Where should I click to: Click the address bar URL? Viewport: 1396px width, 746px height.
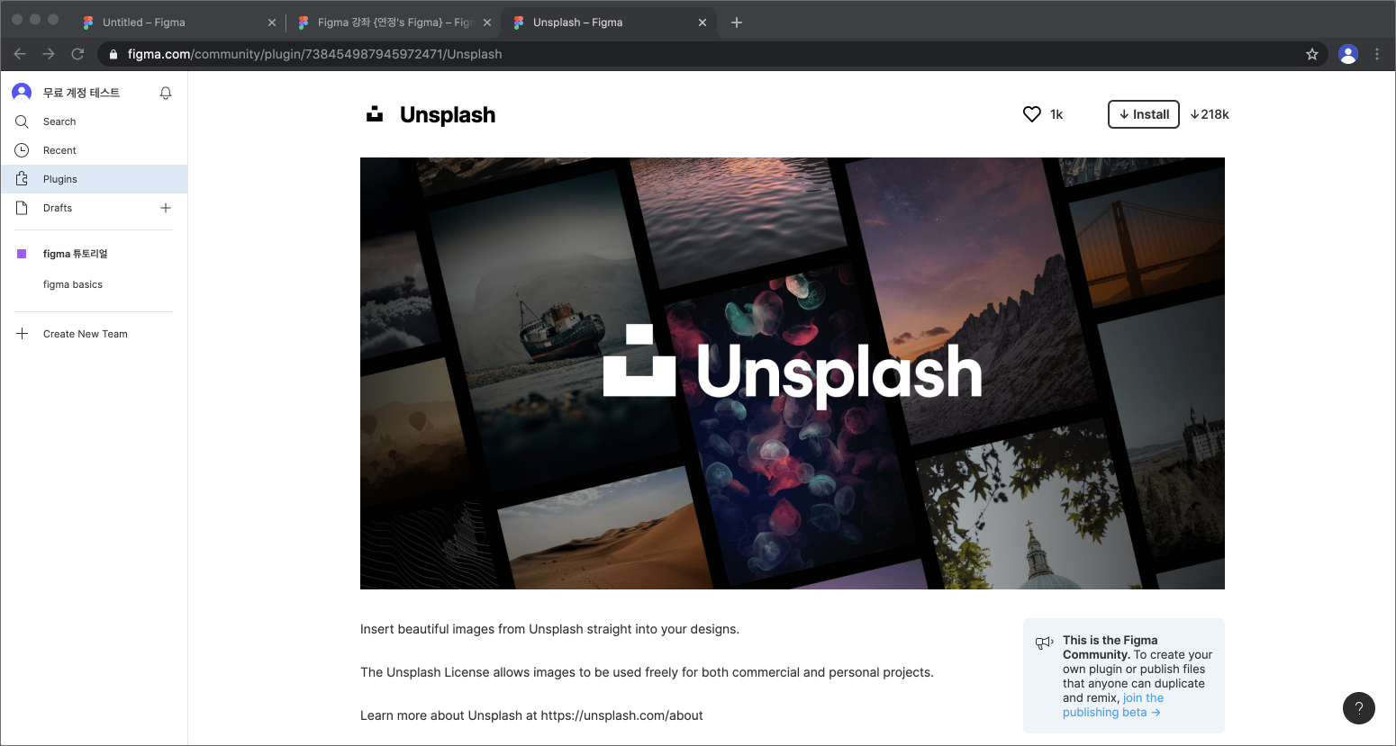coord(315,54)
